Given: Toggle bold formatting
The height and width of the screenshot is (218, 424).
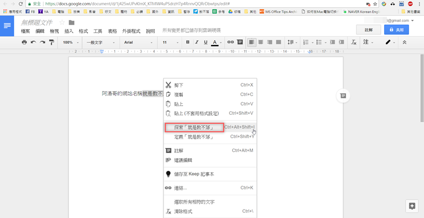Looking at the screenshot, I should pyautogui.click(x=186, y=42).
